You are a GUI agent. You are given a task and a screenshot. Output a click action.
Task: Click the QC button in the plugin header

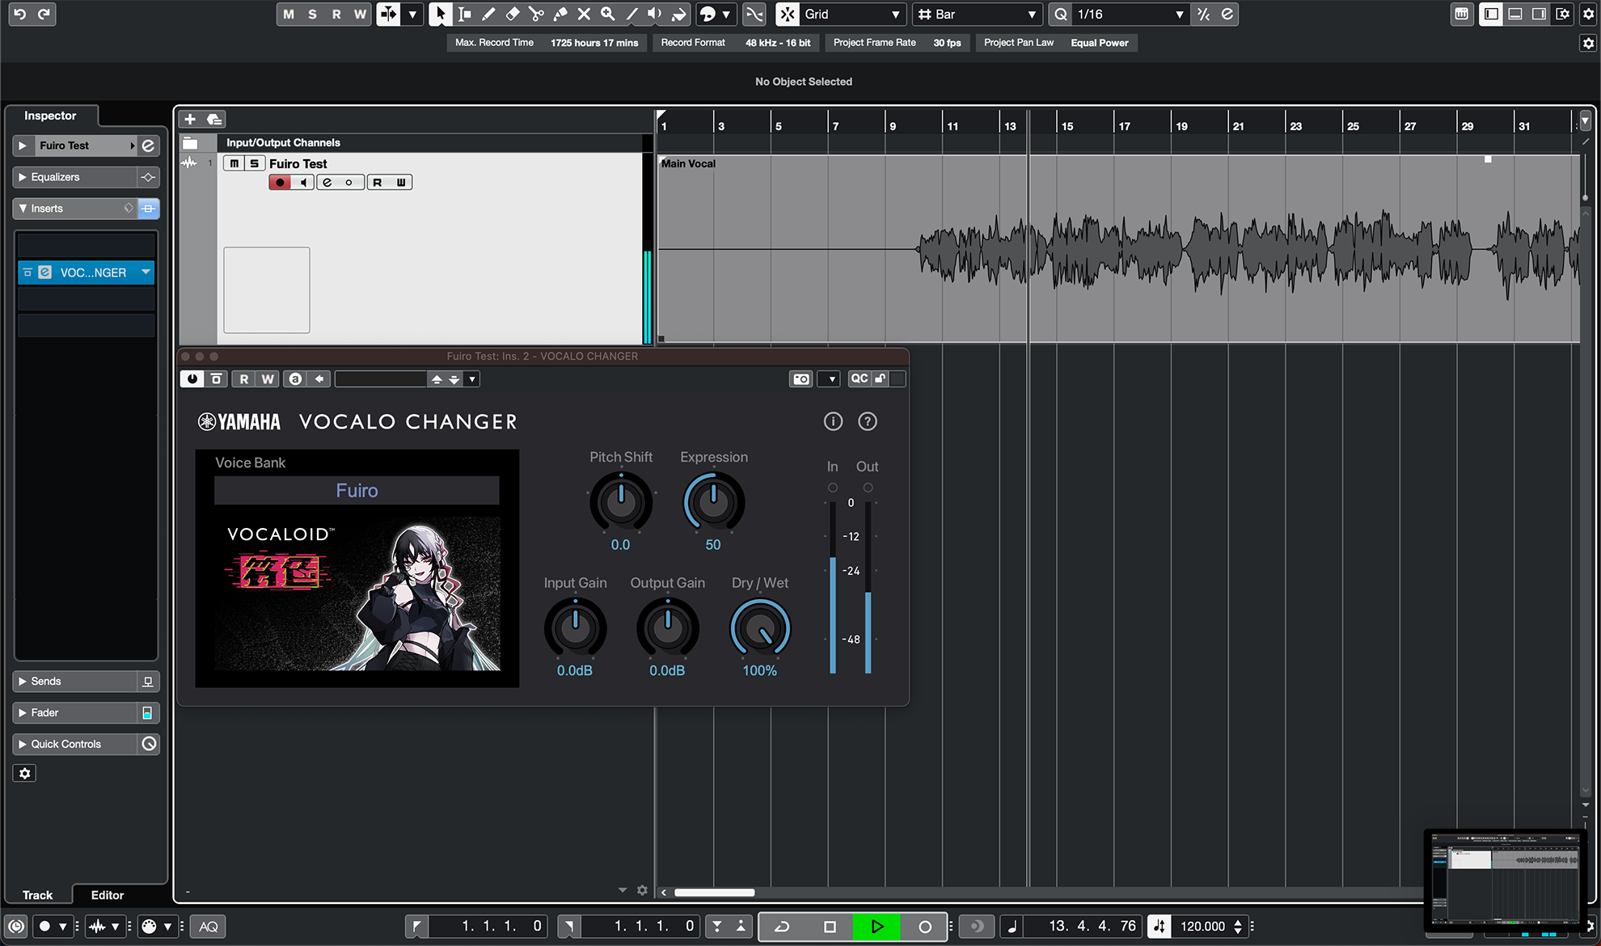click(x=859, y=378)
